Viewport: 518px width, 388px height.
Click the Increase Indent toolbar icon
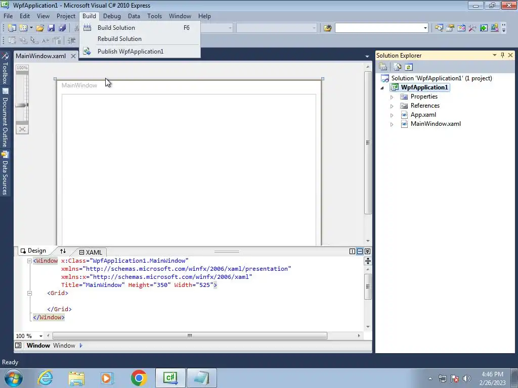pos(71,40)
